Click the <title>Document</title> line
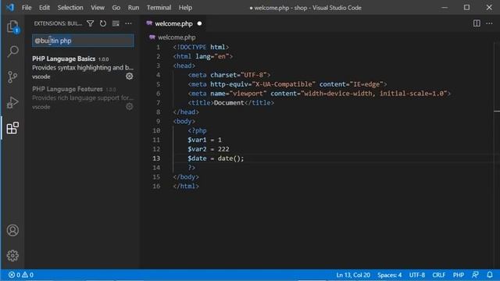500x281 pixels. tap(231, 102)
